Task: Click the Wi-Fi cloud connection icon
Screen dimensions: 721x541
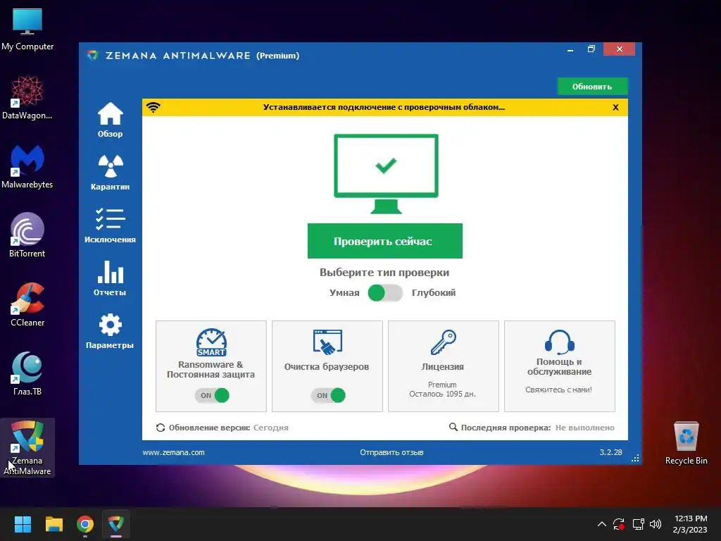Action: point(153,107)
